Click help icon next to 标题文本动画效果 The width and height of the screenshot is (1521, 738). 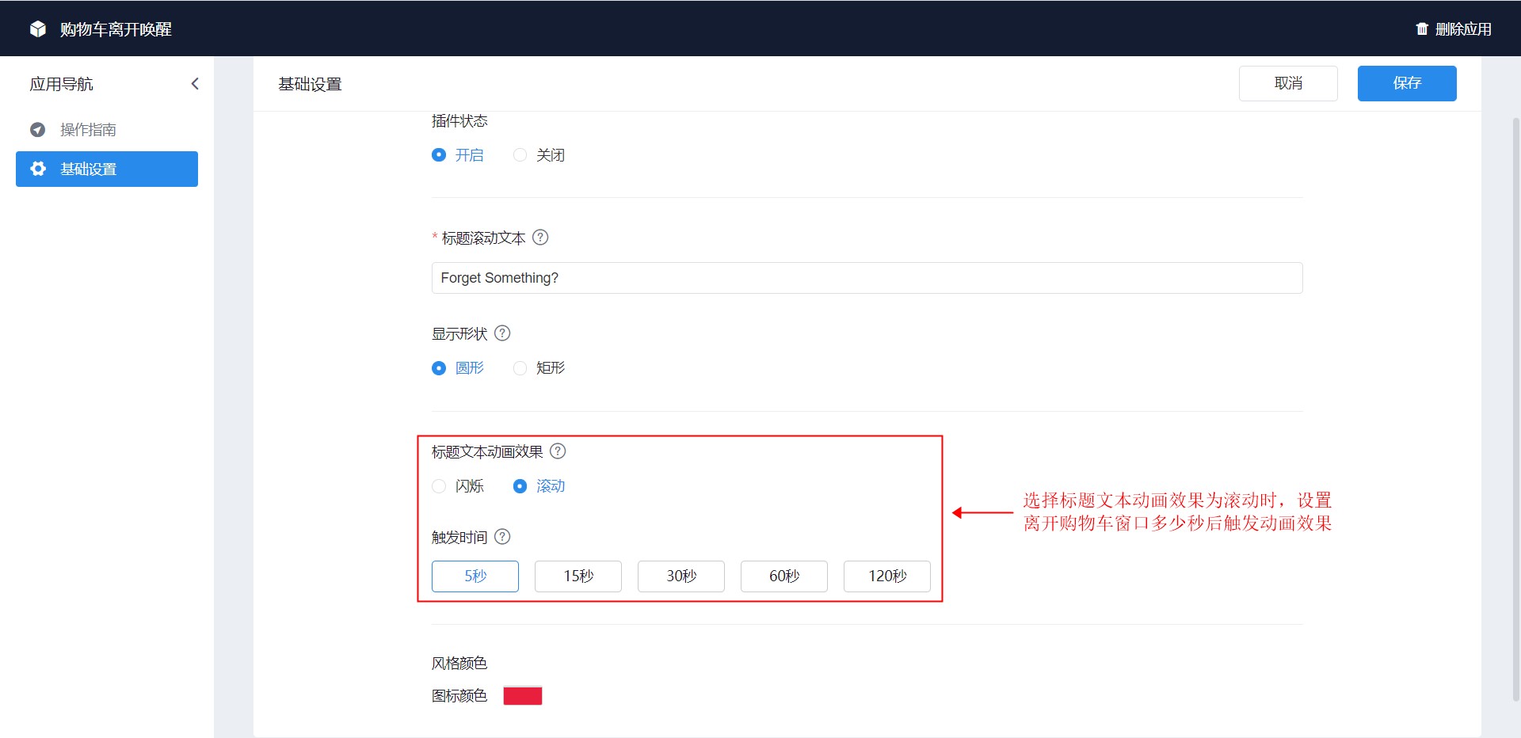[558, 451]
